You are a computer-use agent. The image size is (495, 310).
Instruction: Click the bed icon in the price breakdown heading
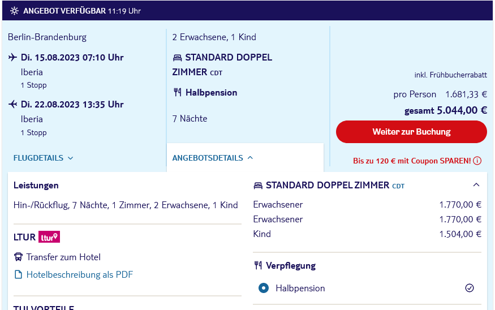coord(258,186)
